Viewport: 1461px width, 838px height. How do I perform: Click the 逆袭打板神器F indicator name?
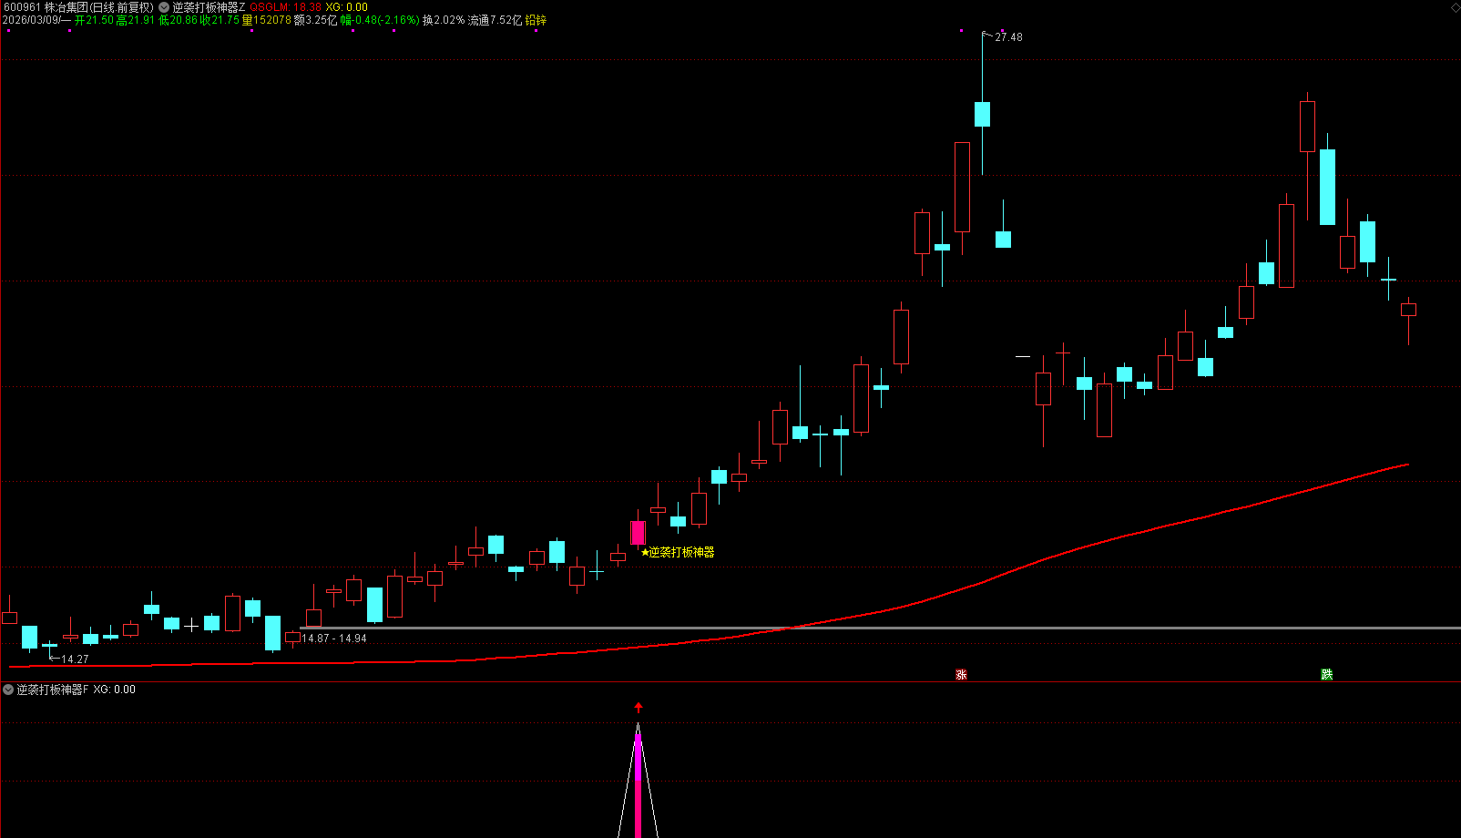click(53, 690)
